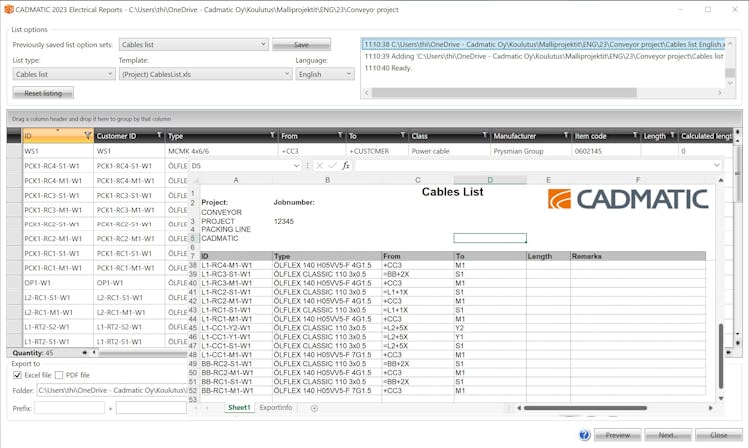
Task: Click the Save button
Action: click(301, 44)
